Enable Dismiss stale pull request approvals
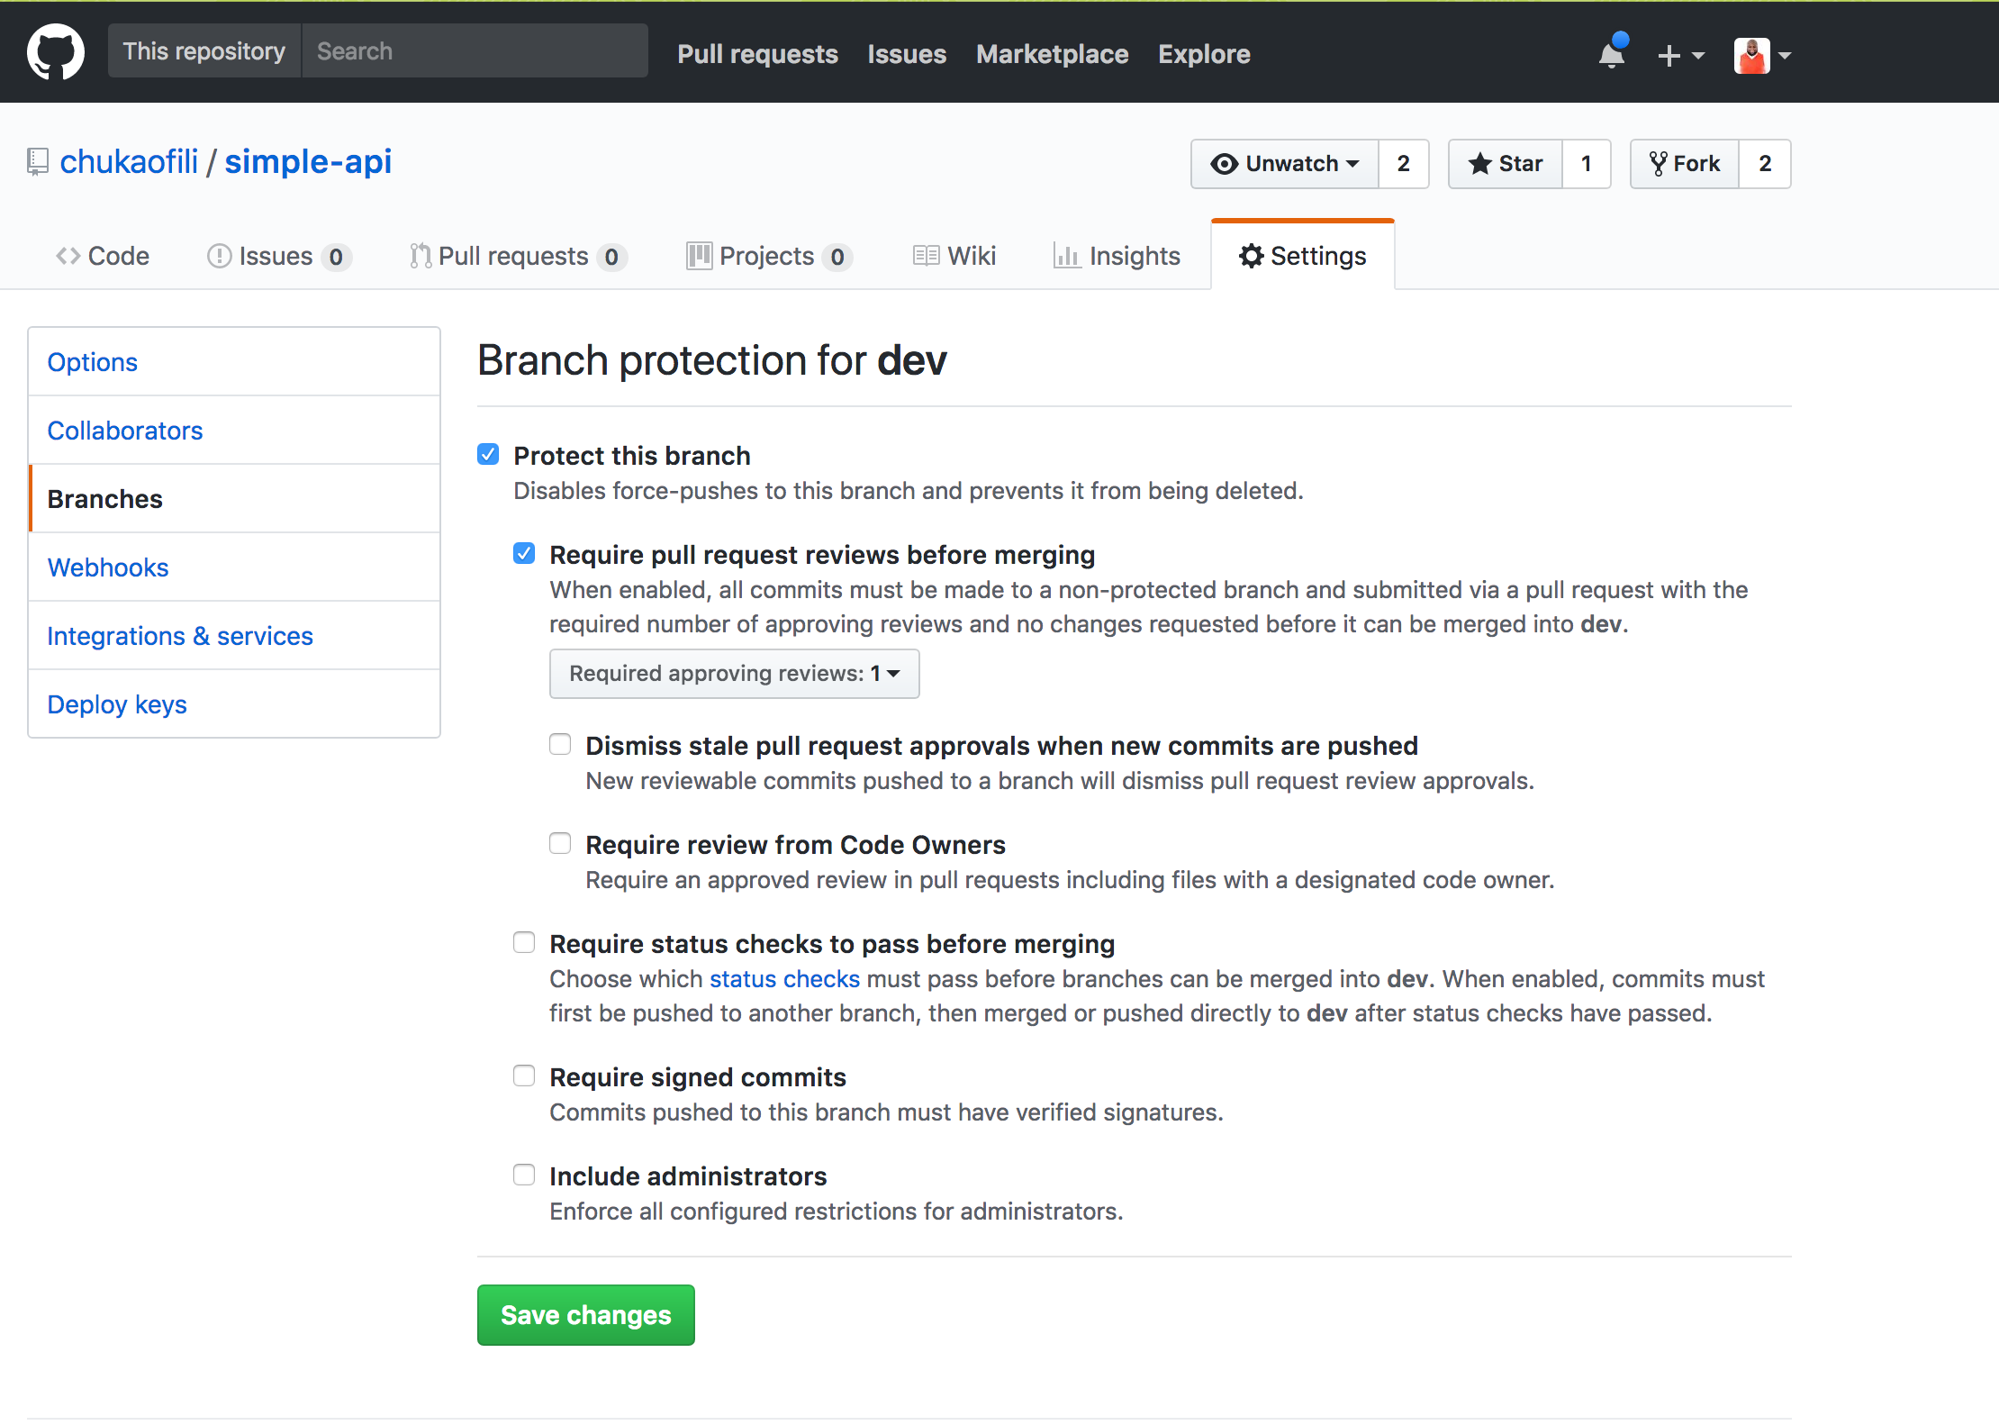The width and height of the screenshot is (1999, 1425). tap(560, 744)
